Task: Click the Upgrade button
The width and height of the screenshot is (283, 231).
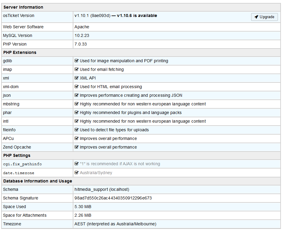Action: [264, 17]
